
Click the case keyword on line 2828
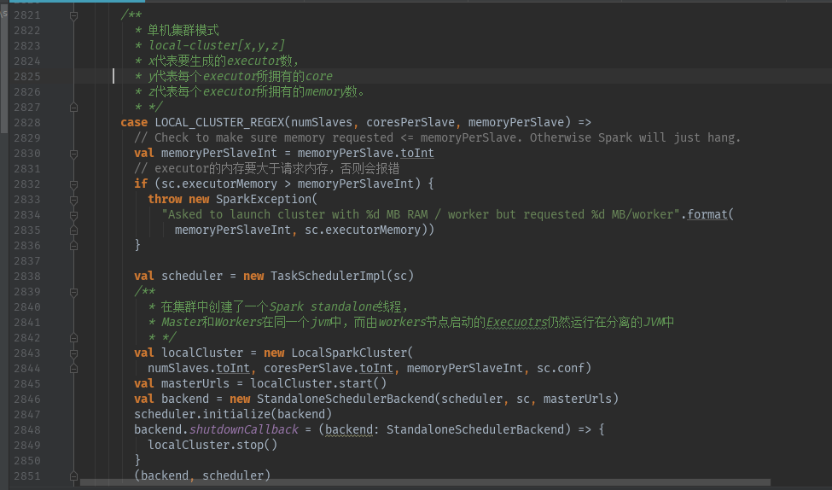click(134, 123)
